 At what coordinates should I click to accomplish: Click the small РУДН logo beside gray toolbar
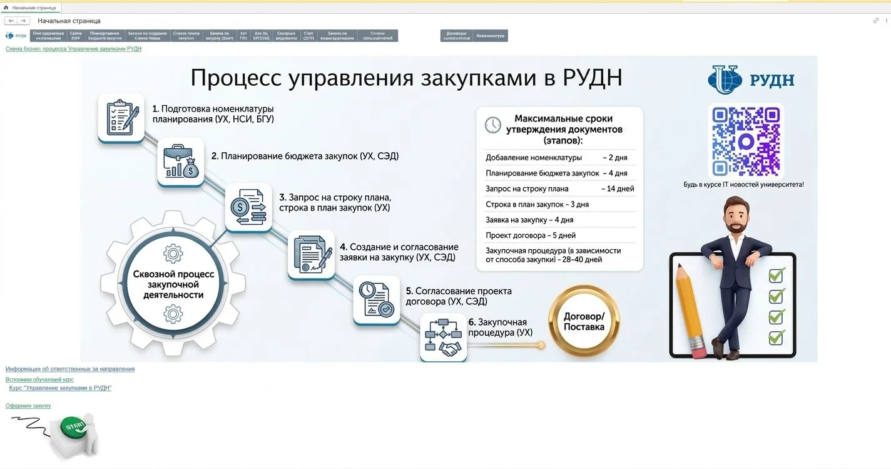[16, 36]
